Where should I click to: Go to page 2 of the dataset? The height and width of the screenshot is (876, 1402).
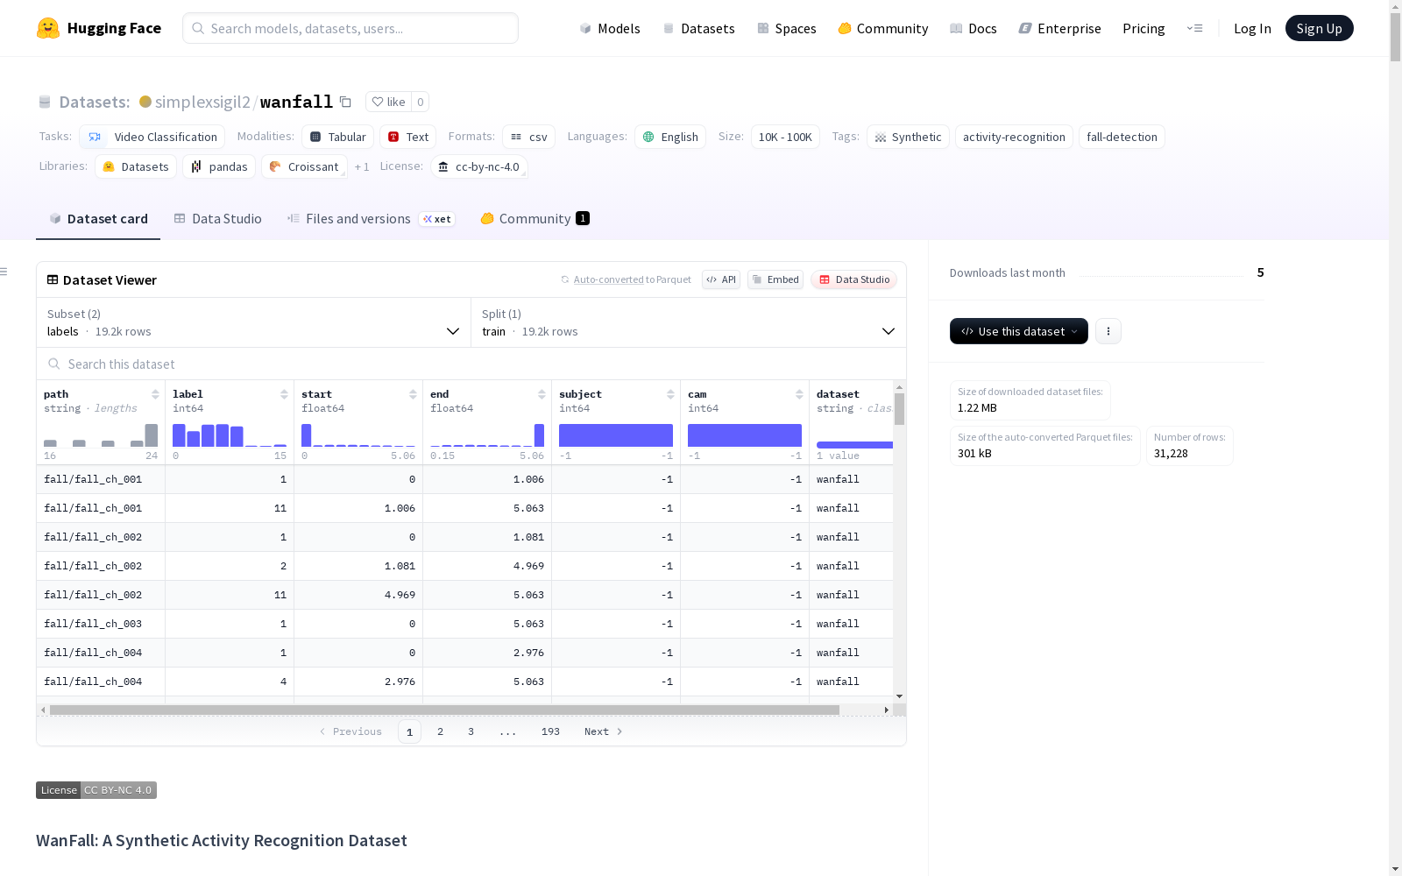point(440,731)
